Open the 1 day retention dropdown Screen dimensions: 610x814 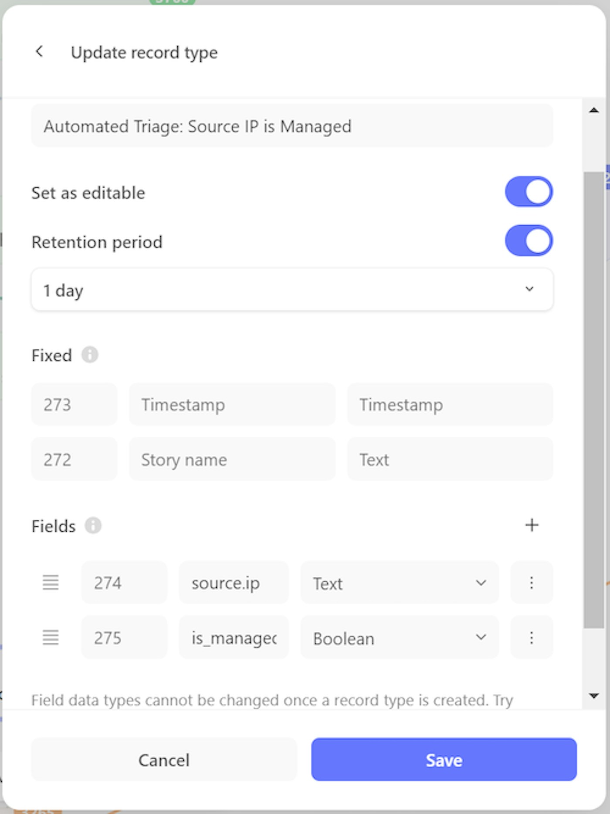click(x=292, y=290)
